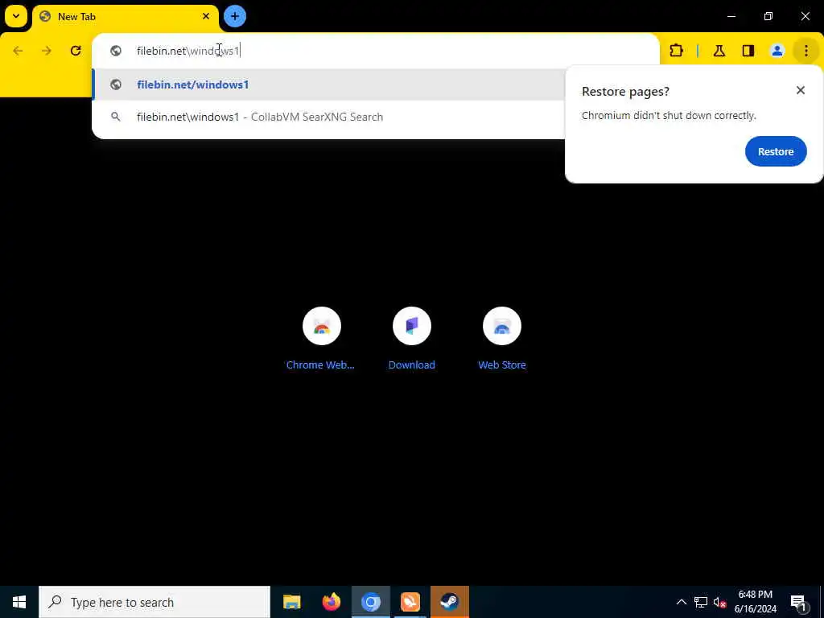Show hidden system tray icons
824x618 pixels.
(681, 602)
